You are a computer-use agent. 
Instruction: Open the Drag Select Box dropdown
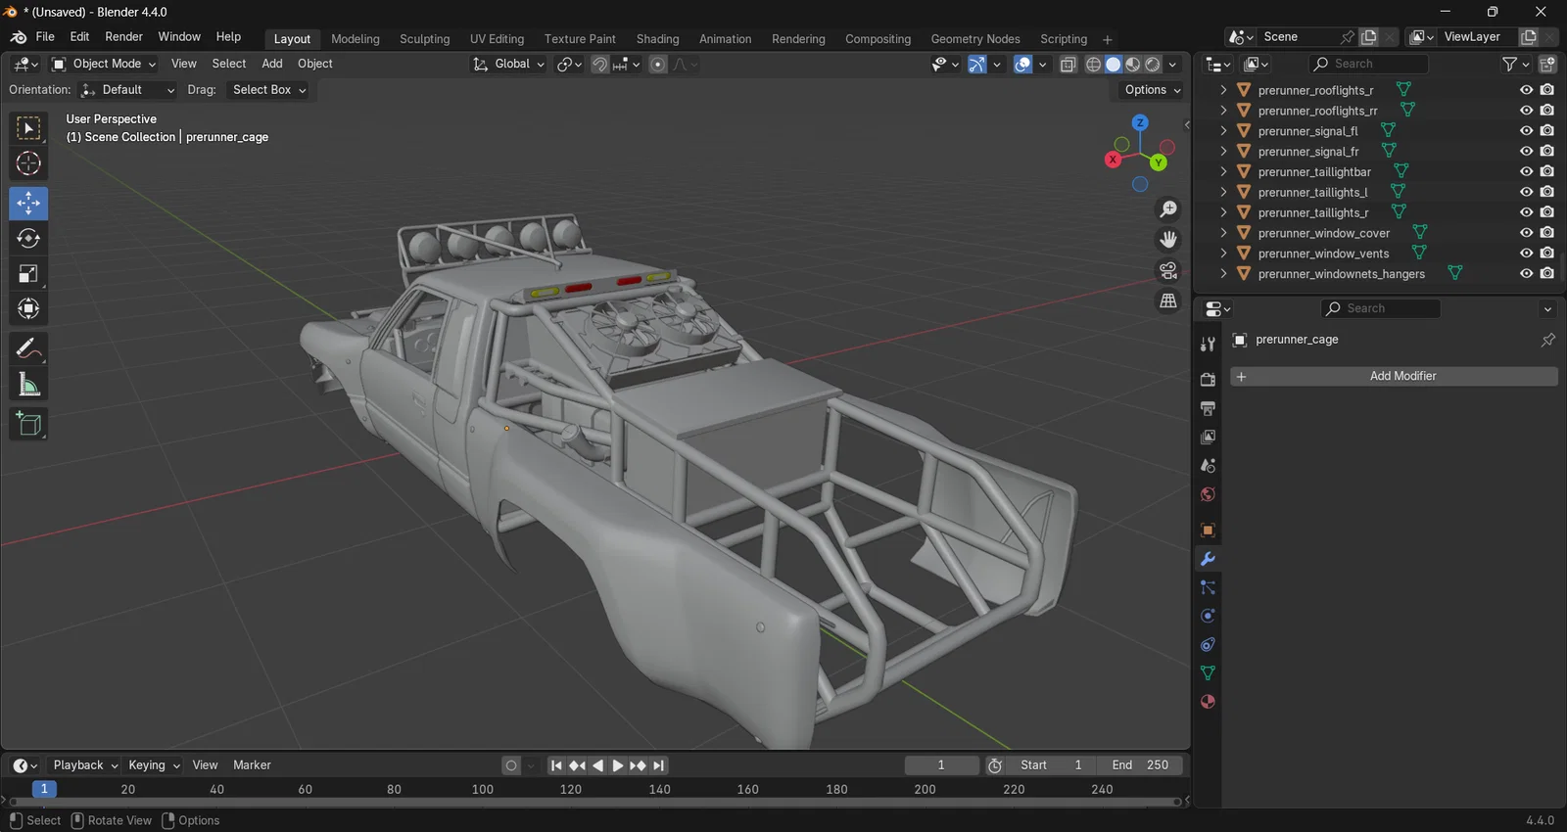269,90
